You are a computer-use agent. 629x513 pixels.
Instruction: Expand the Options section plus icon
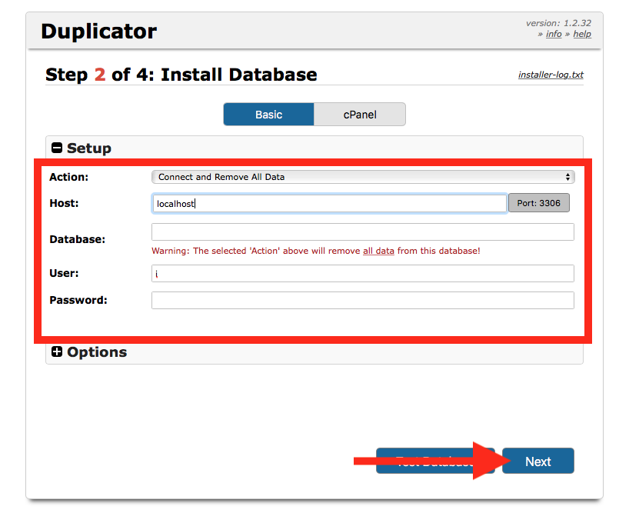(x=57, y=351)
